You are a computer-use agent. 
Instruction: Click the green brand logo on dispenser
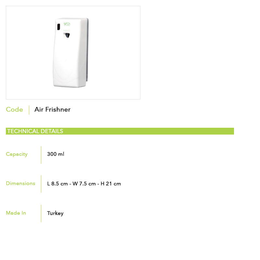[x=67, y=24]
